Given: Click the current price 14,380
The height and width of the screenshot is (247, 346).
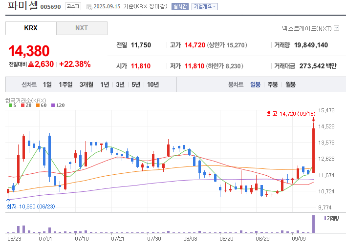Looking at the screenshot, I should [29, 51].
